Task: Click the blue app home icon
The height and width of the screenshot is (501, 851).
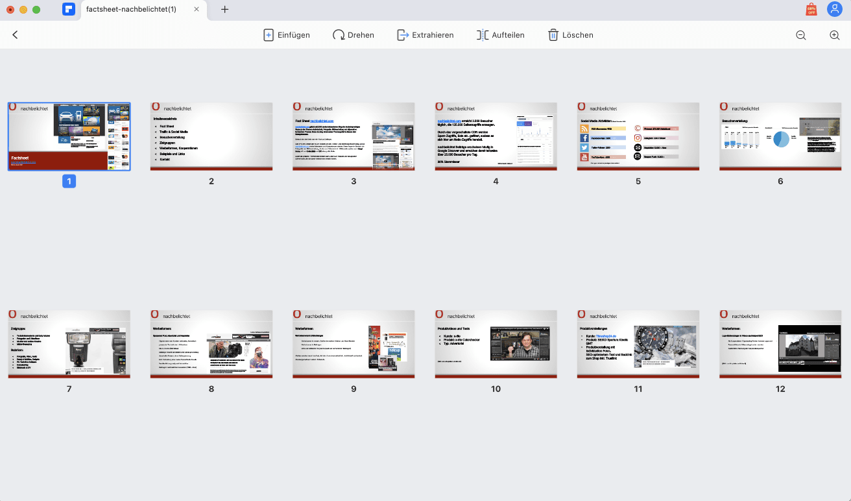Action: 68,9
